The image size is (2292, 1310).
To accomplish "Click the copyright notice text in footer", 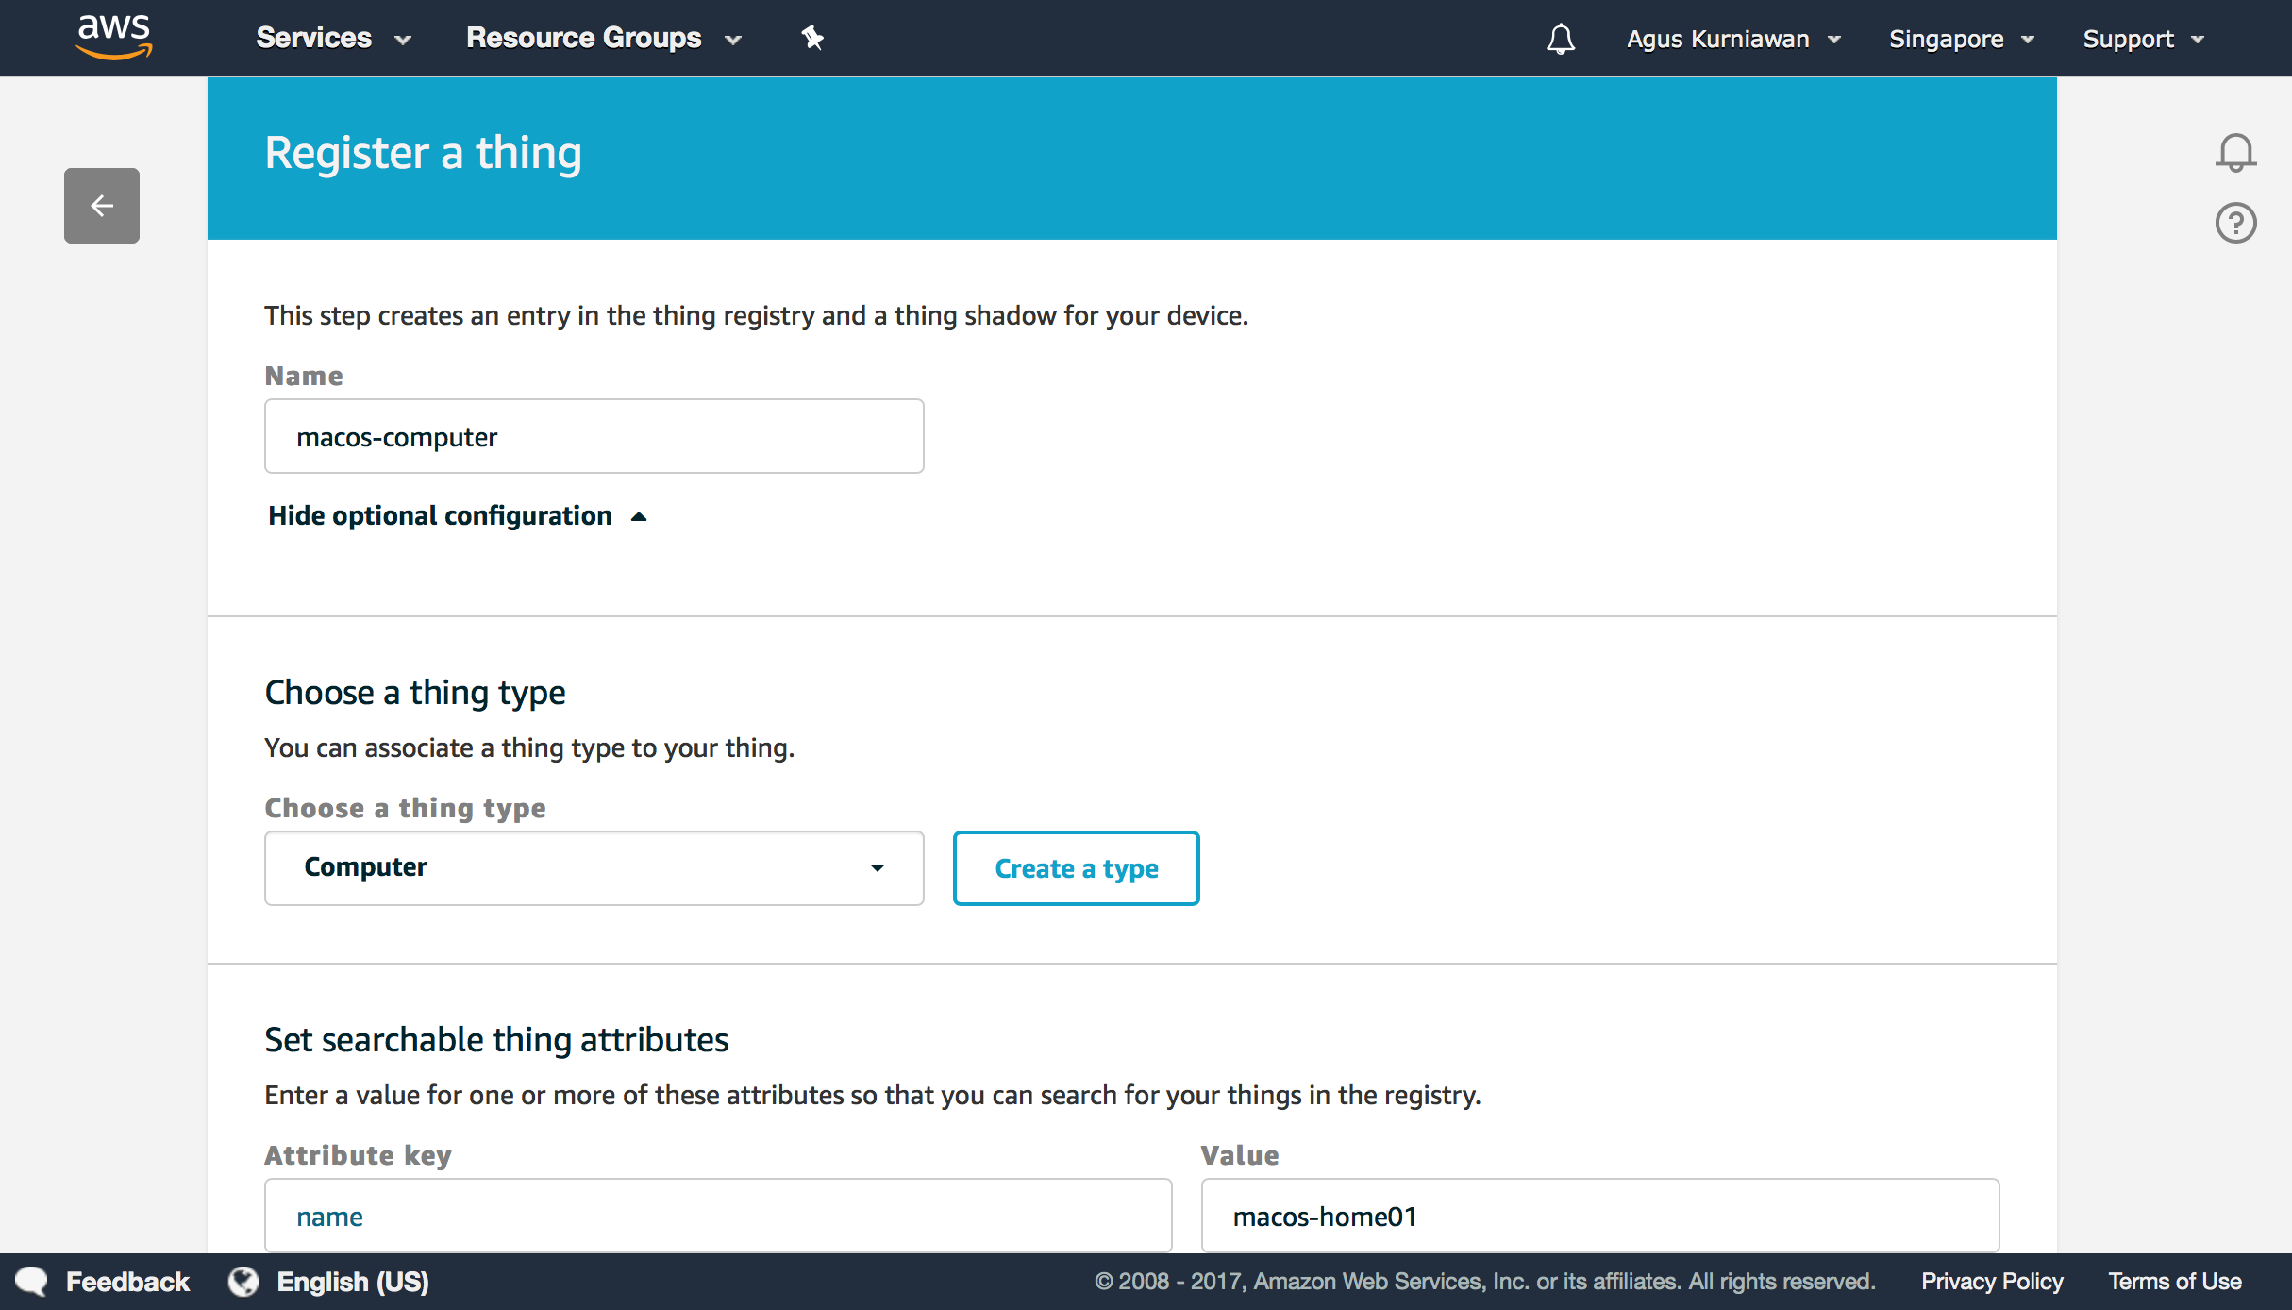I will (x=1484, y=1282).
